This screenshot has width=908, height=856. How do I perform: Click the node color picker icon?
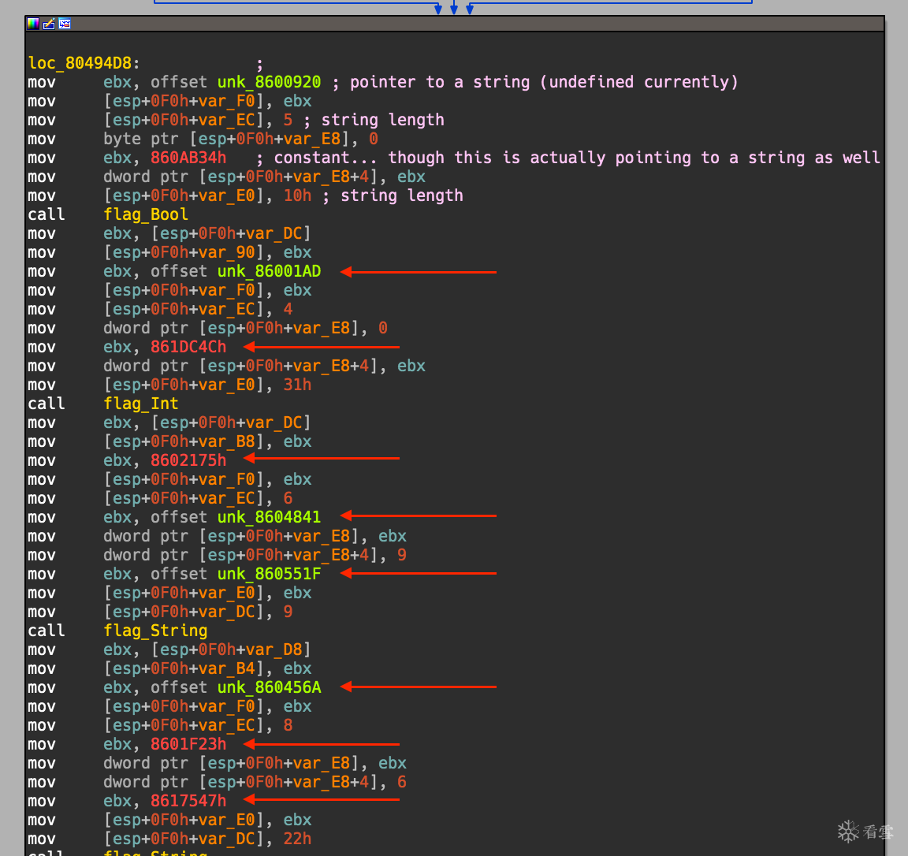coord(33,24)
